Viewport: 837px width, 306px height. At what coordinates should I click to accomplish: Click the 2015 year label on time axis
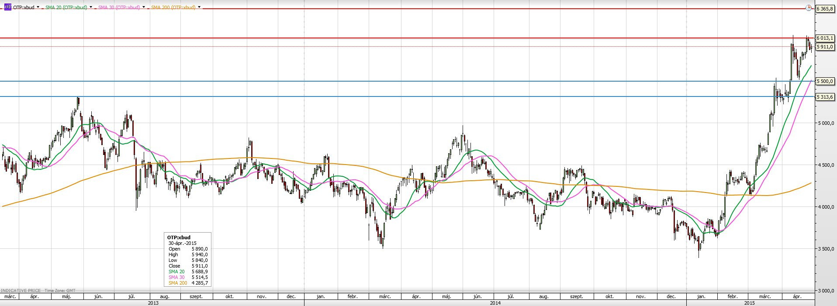coord(750,303)
